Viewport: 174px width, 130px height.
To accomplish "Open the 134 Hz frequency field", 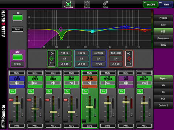I will coord(65,53).
